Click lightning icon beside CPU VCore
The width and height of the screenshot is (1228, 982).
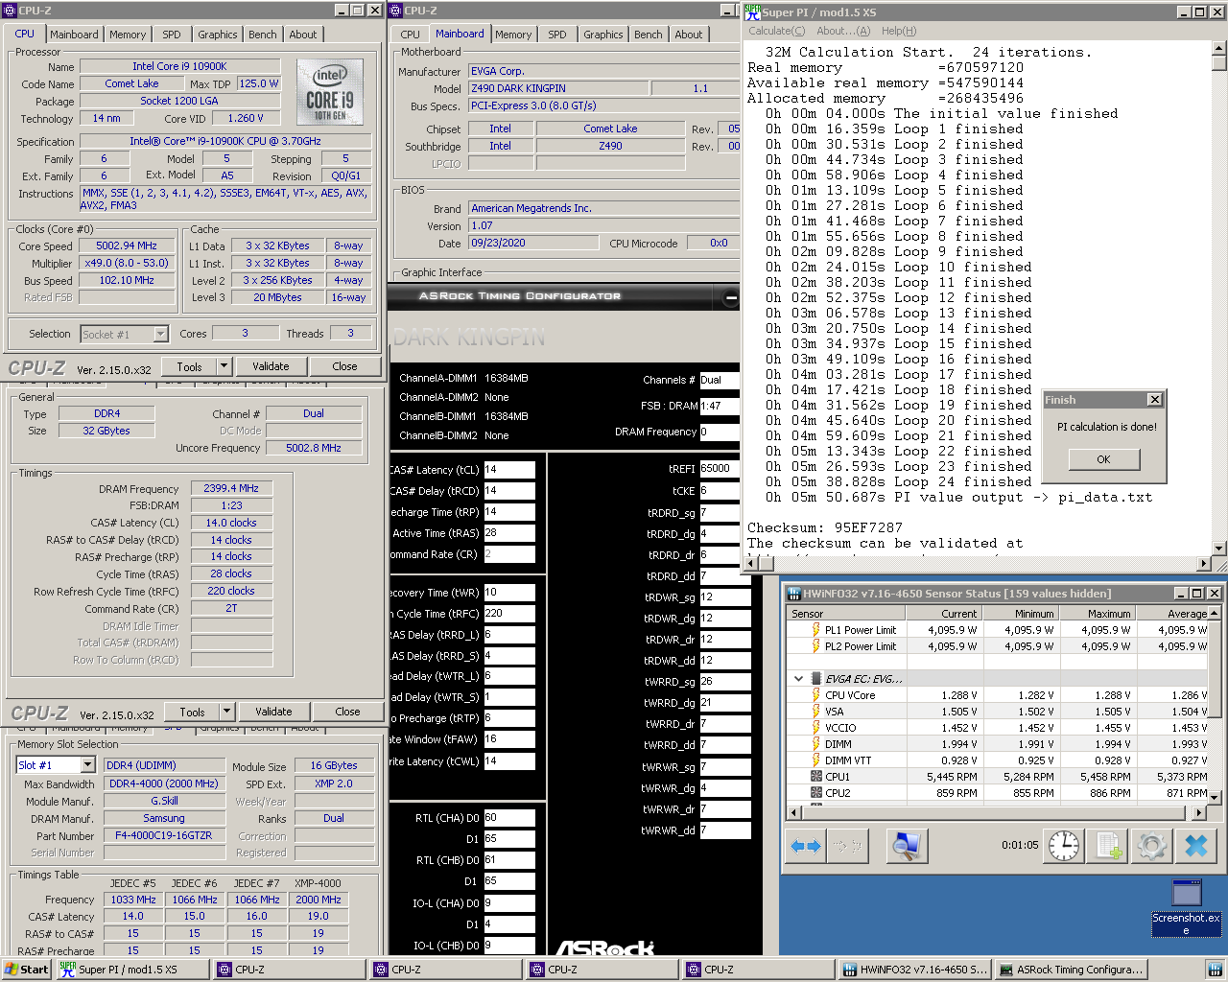click(x=816, y=695)
